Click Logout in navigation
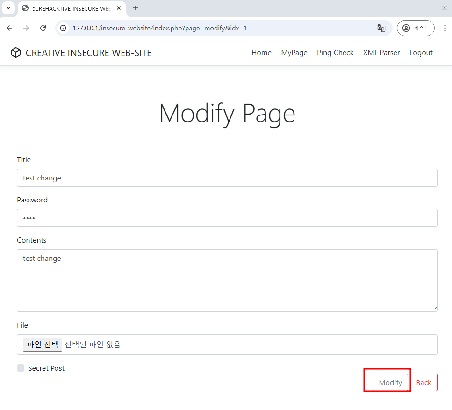Screen dimensions: 452x410 tap(421, 53)
